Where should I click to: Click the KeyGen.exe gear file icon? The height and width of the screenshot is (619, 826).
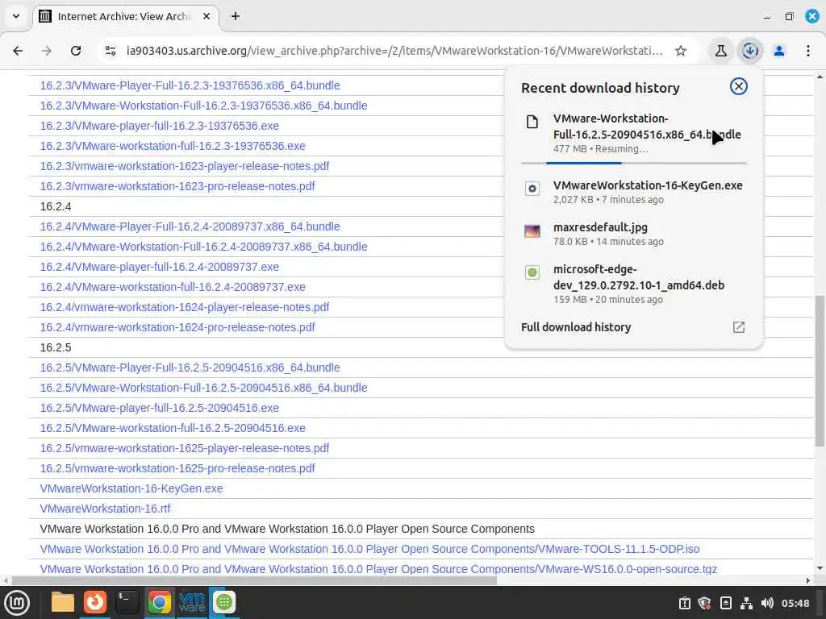[x=532, y=189]
